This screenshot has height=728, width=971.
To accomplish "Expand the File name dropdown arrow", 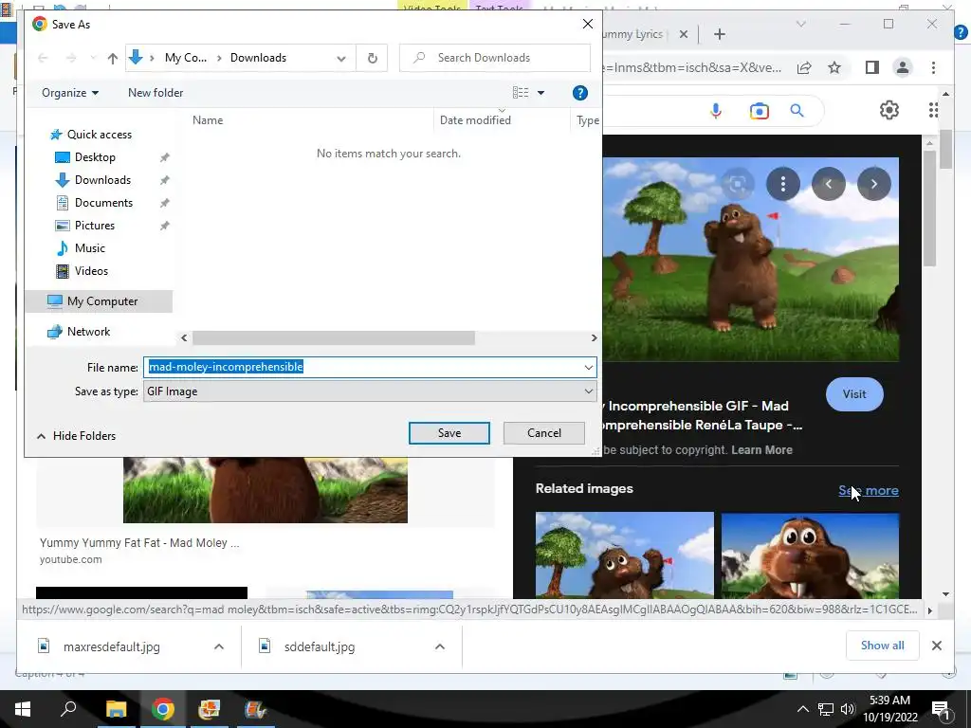I will (x=588, y=367).
